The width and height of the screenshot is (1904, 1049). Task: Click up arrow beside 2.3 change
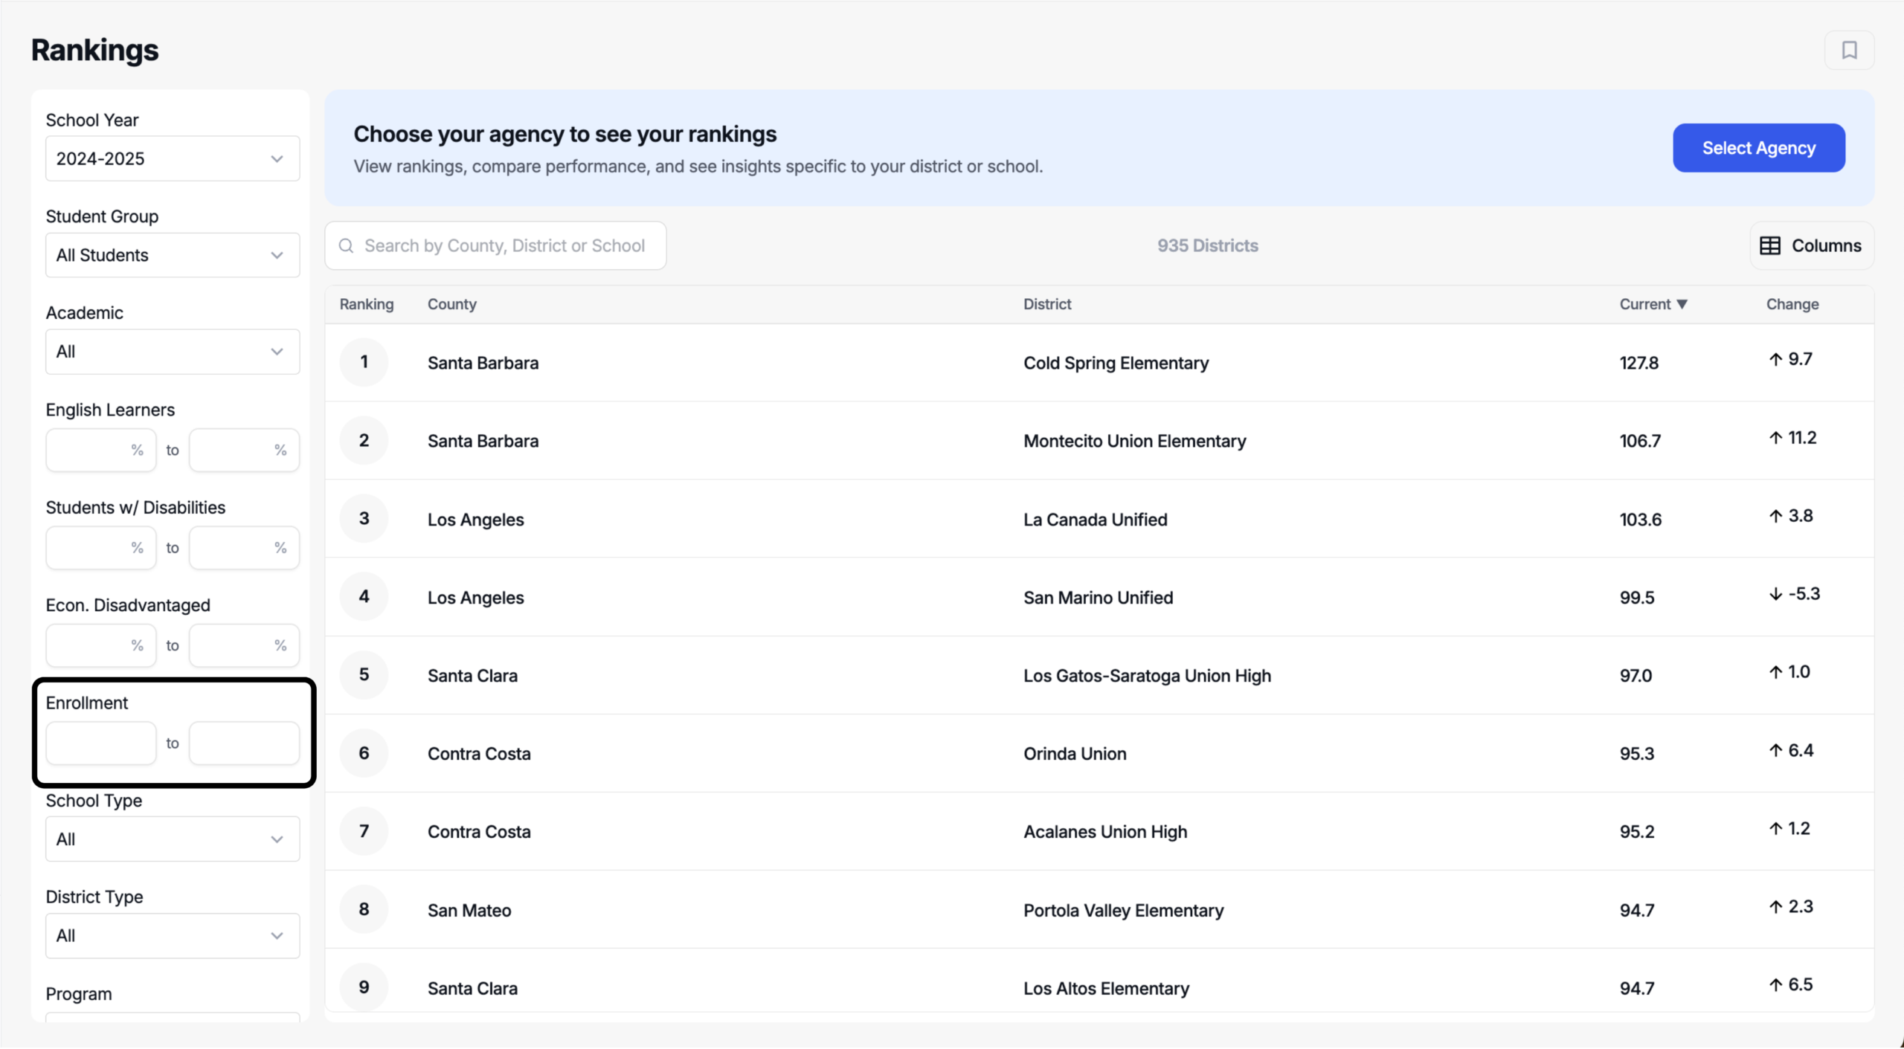pos(1775,907)
